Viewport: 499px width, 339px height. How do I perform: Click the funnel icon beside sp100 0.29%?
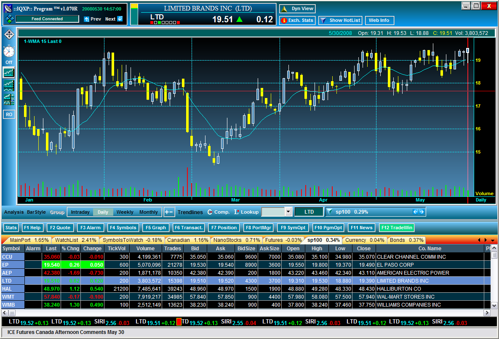point(330,212)
